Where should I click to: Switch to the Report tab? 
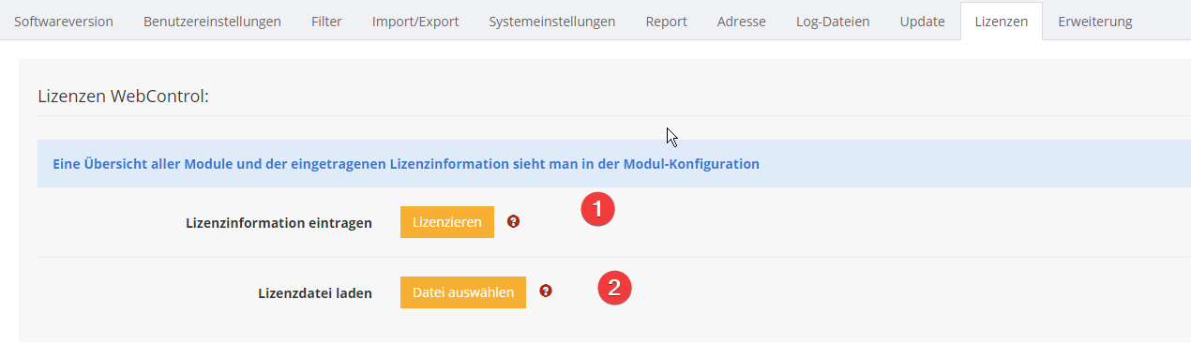pyautogui.click(x=666, y=21)
